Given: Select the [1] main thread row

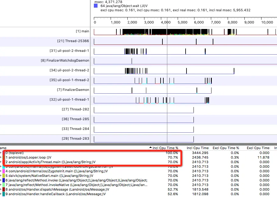Looking at the screenshot, I should click(x=82, y=31).
